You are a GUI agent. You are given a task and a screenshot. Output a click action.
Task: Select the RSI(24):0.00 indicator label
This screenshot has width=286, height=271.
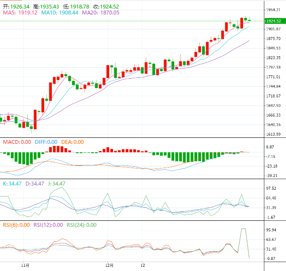coord(82,225)
